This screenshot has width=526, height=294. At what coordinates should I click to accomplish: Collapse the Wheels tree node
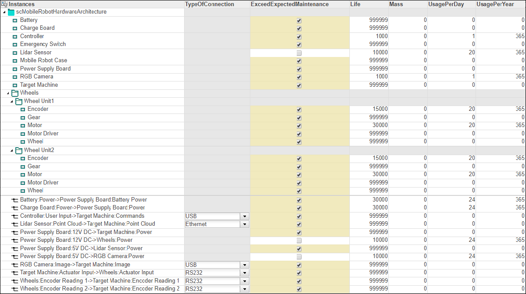pyautogui.click(x=8, y=93)
